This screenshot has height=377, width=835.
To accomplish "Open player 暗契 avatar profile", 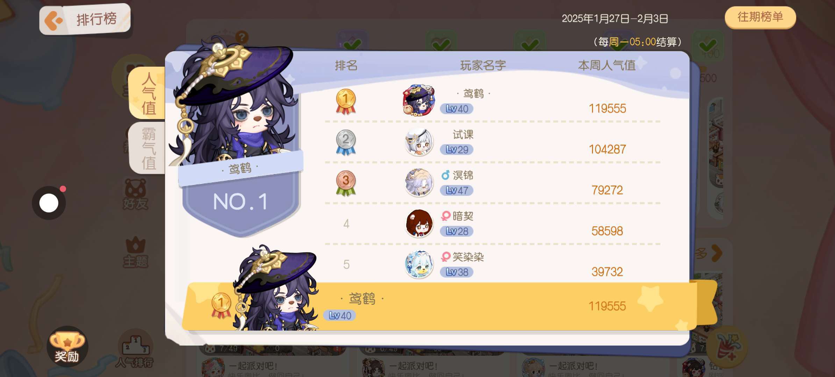I will click(x=419, y=223).
